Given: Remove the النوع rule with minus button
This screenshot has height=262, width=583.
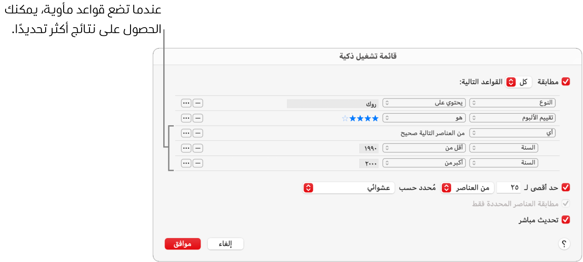Looking at the screenshot, I should tap(197, 103).
